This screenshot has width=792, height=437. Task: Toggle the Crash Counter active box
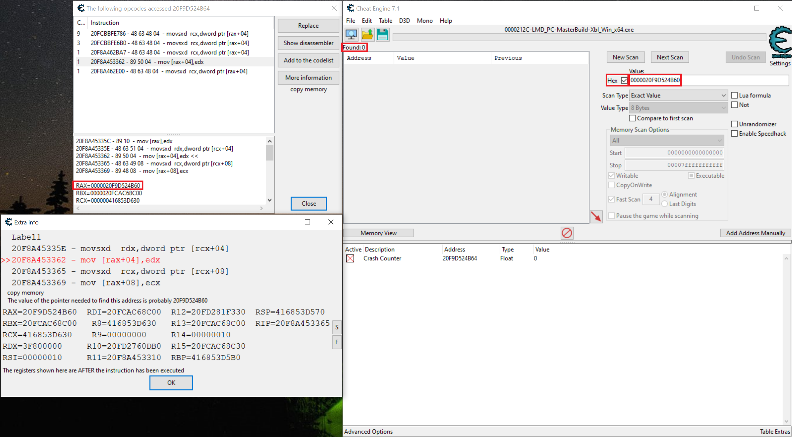(350, 258)
